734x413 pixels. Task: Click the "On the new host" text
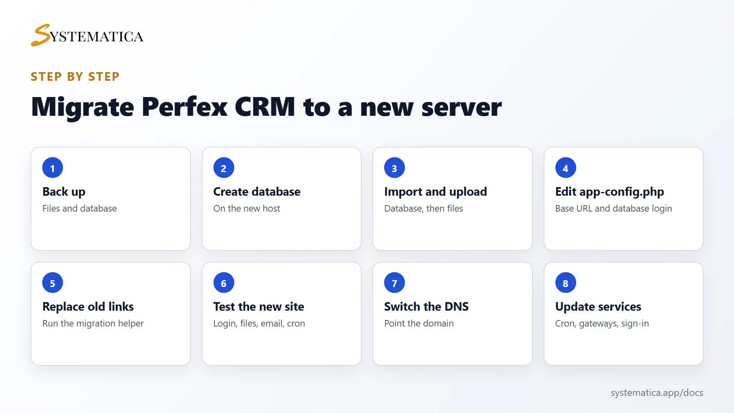[x=247, y=208]
